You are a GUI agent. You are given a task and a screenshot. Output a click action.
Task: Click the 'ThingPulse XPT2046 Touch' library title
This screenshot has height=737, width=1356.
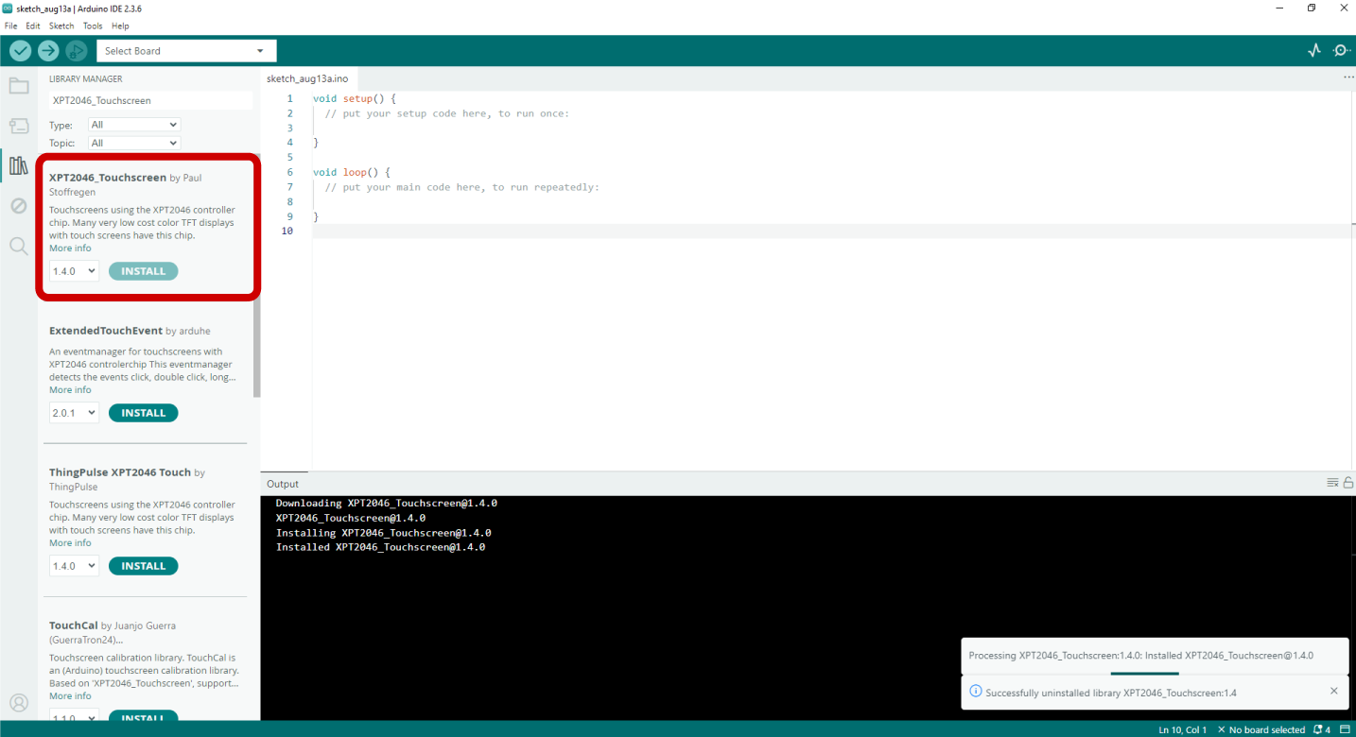coord(120,472)
